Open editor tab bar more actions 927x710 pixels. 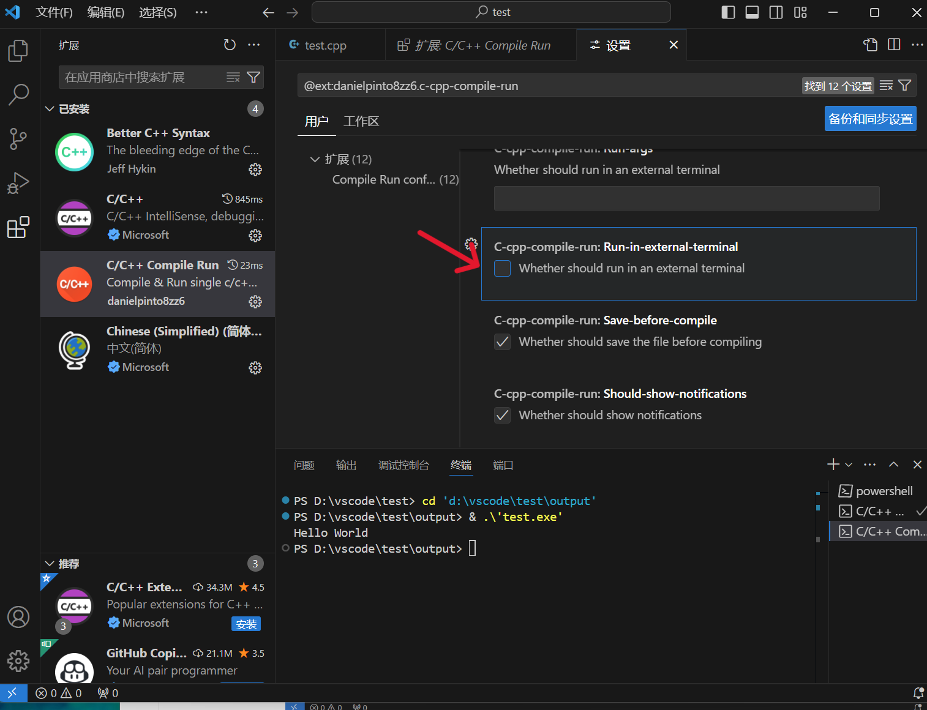click(917, 45)
